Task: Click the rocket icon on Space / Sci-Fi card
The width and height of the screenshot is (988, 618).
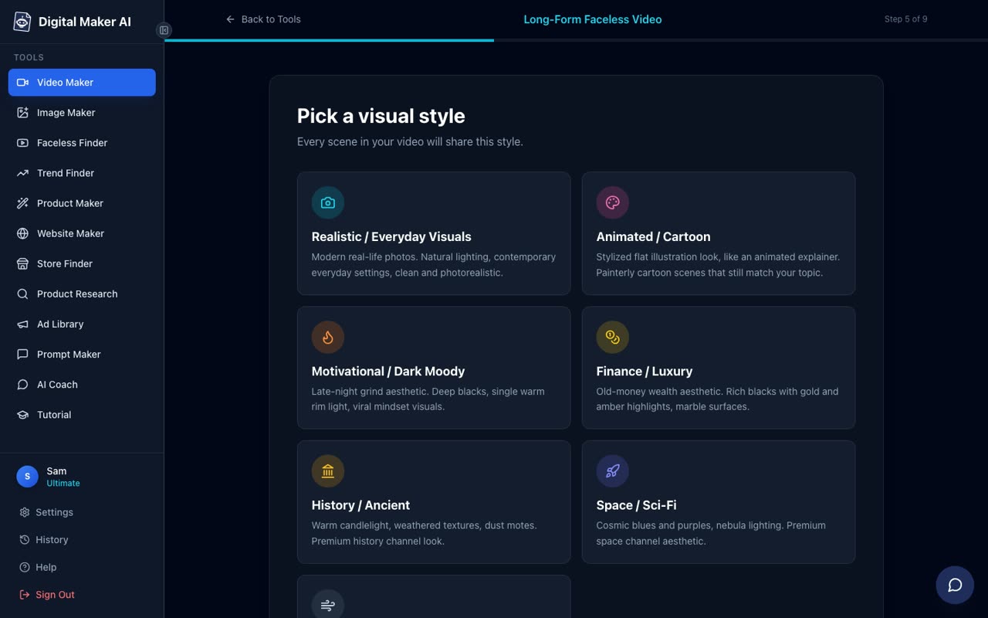Action: pos(613,471)
